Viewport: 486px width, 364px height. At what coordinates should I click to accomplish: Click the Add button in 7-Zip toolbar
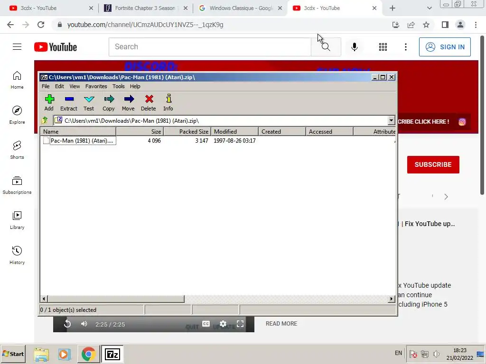point(49,102)
